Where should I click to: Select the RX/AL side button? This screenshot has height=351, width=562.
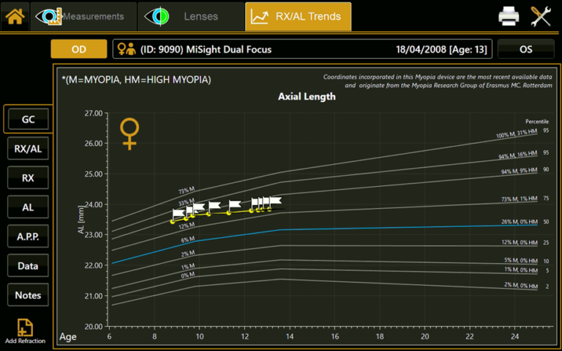tap(28, 148)
